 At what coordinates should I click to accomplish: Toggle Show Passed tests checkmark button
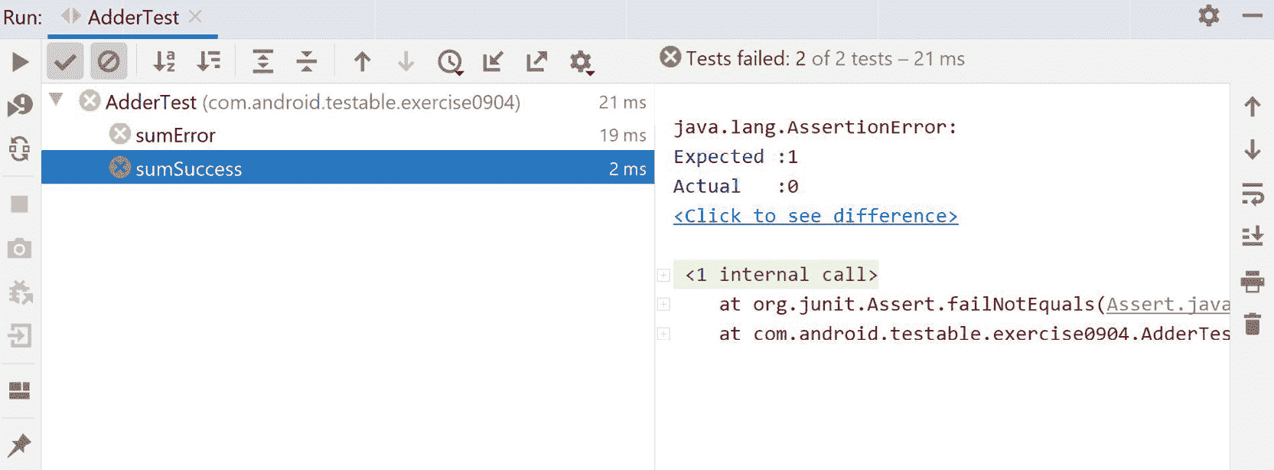coord(65,61)
